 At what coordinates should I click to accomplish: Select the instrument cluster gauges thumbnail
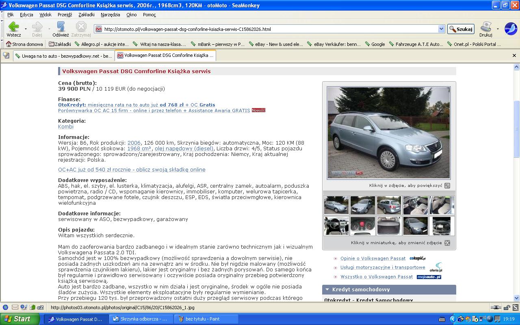[x=363, y=226]
